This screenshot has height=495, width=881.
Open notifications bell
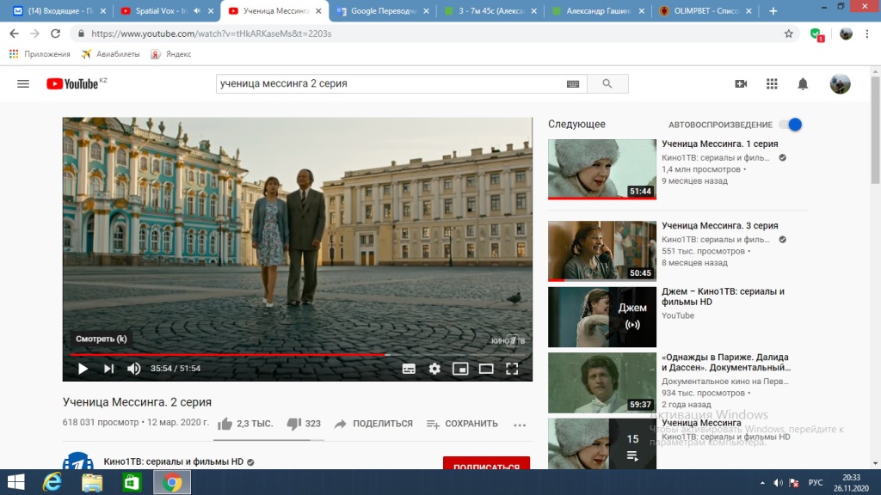[803, 83]
